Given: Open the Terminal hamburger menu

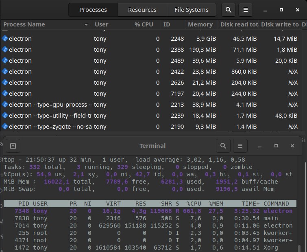Looking at the screenshot, I should 240,145.
